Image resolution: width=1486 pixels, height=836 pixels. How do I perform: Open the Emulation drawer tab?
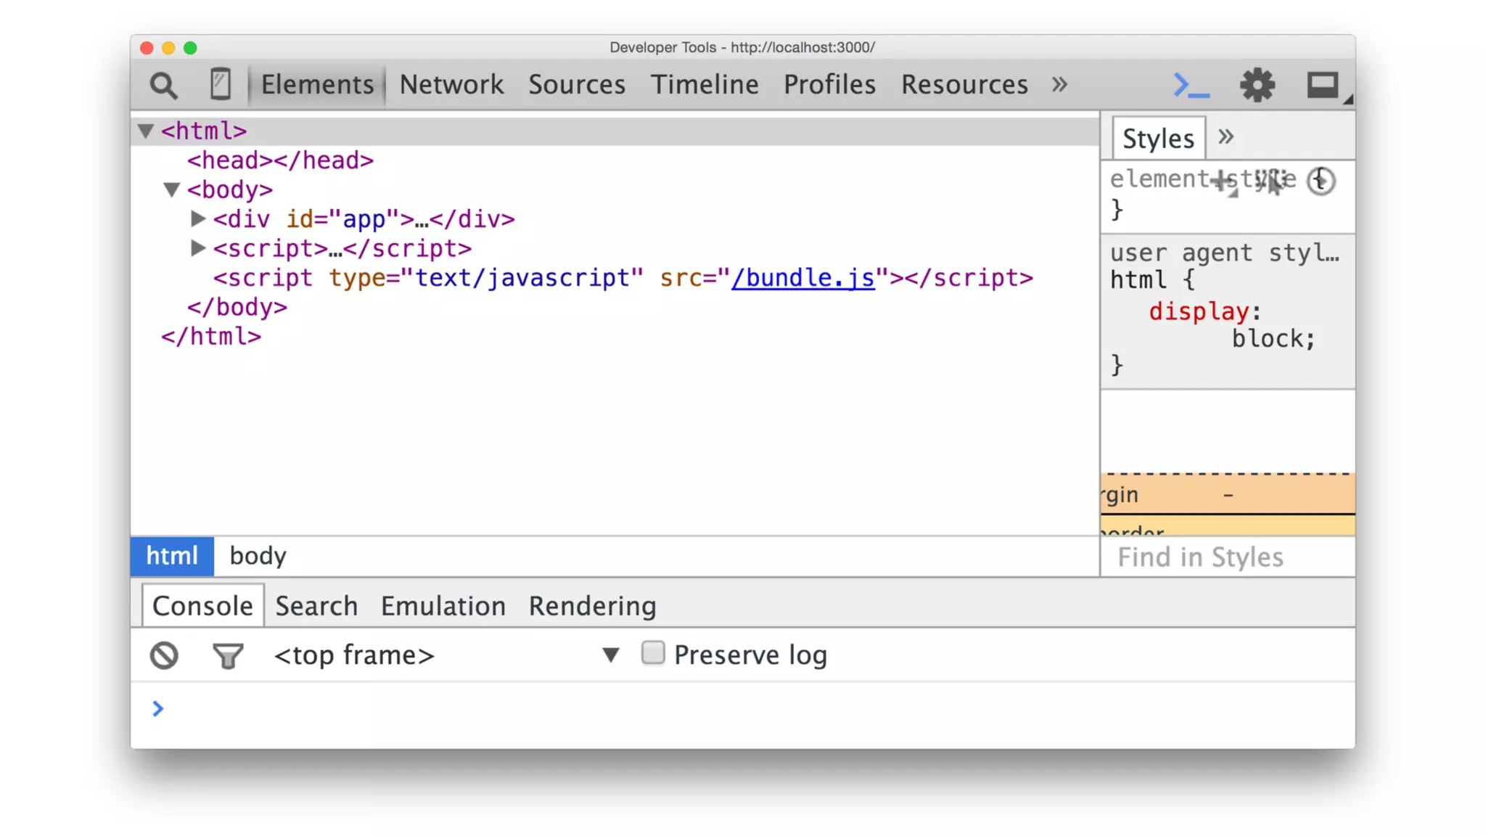[443, 606]
